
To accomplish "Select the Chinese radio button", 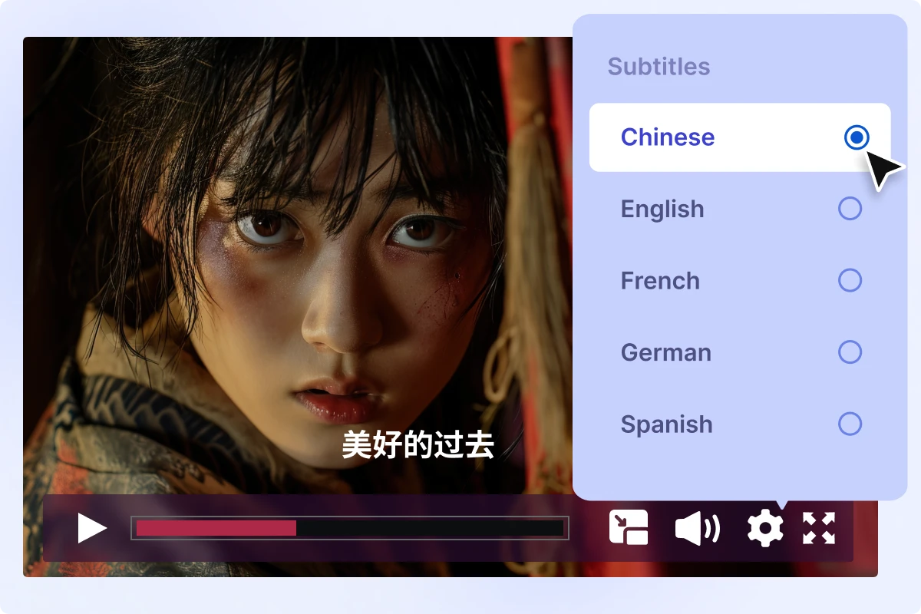I will click(857, 137).
